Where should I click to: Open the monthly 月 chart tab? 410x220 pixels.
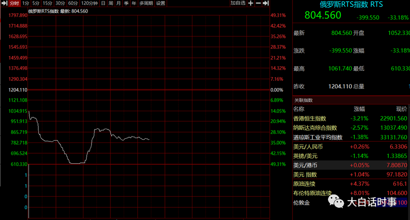pyautogui.click(x=118, y=3)
